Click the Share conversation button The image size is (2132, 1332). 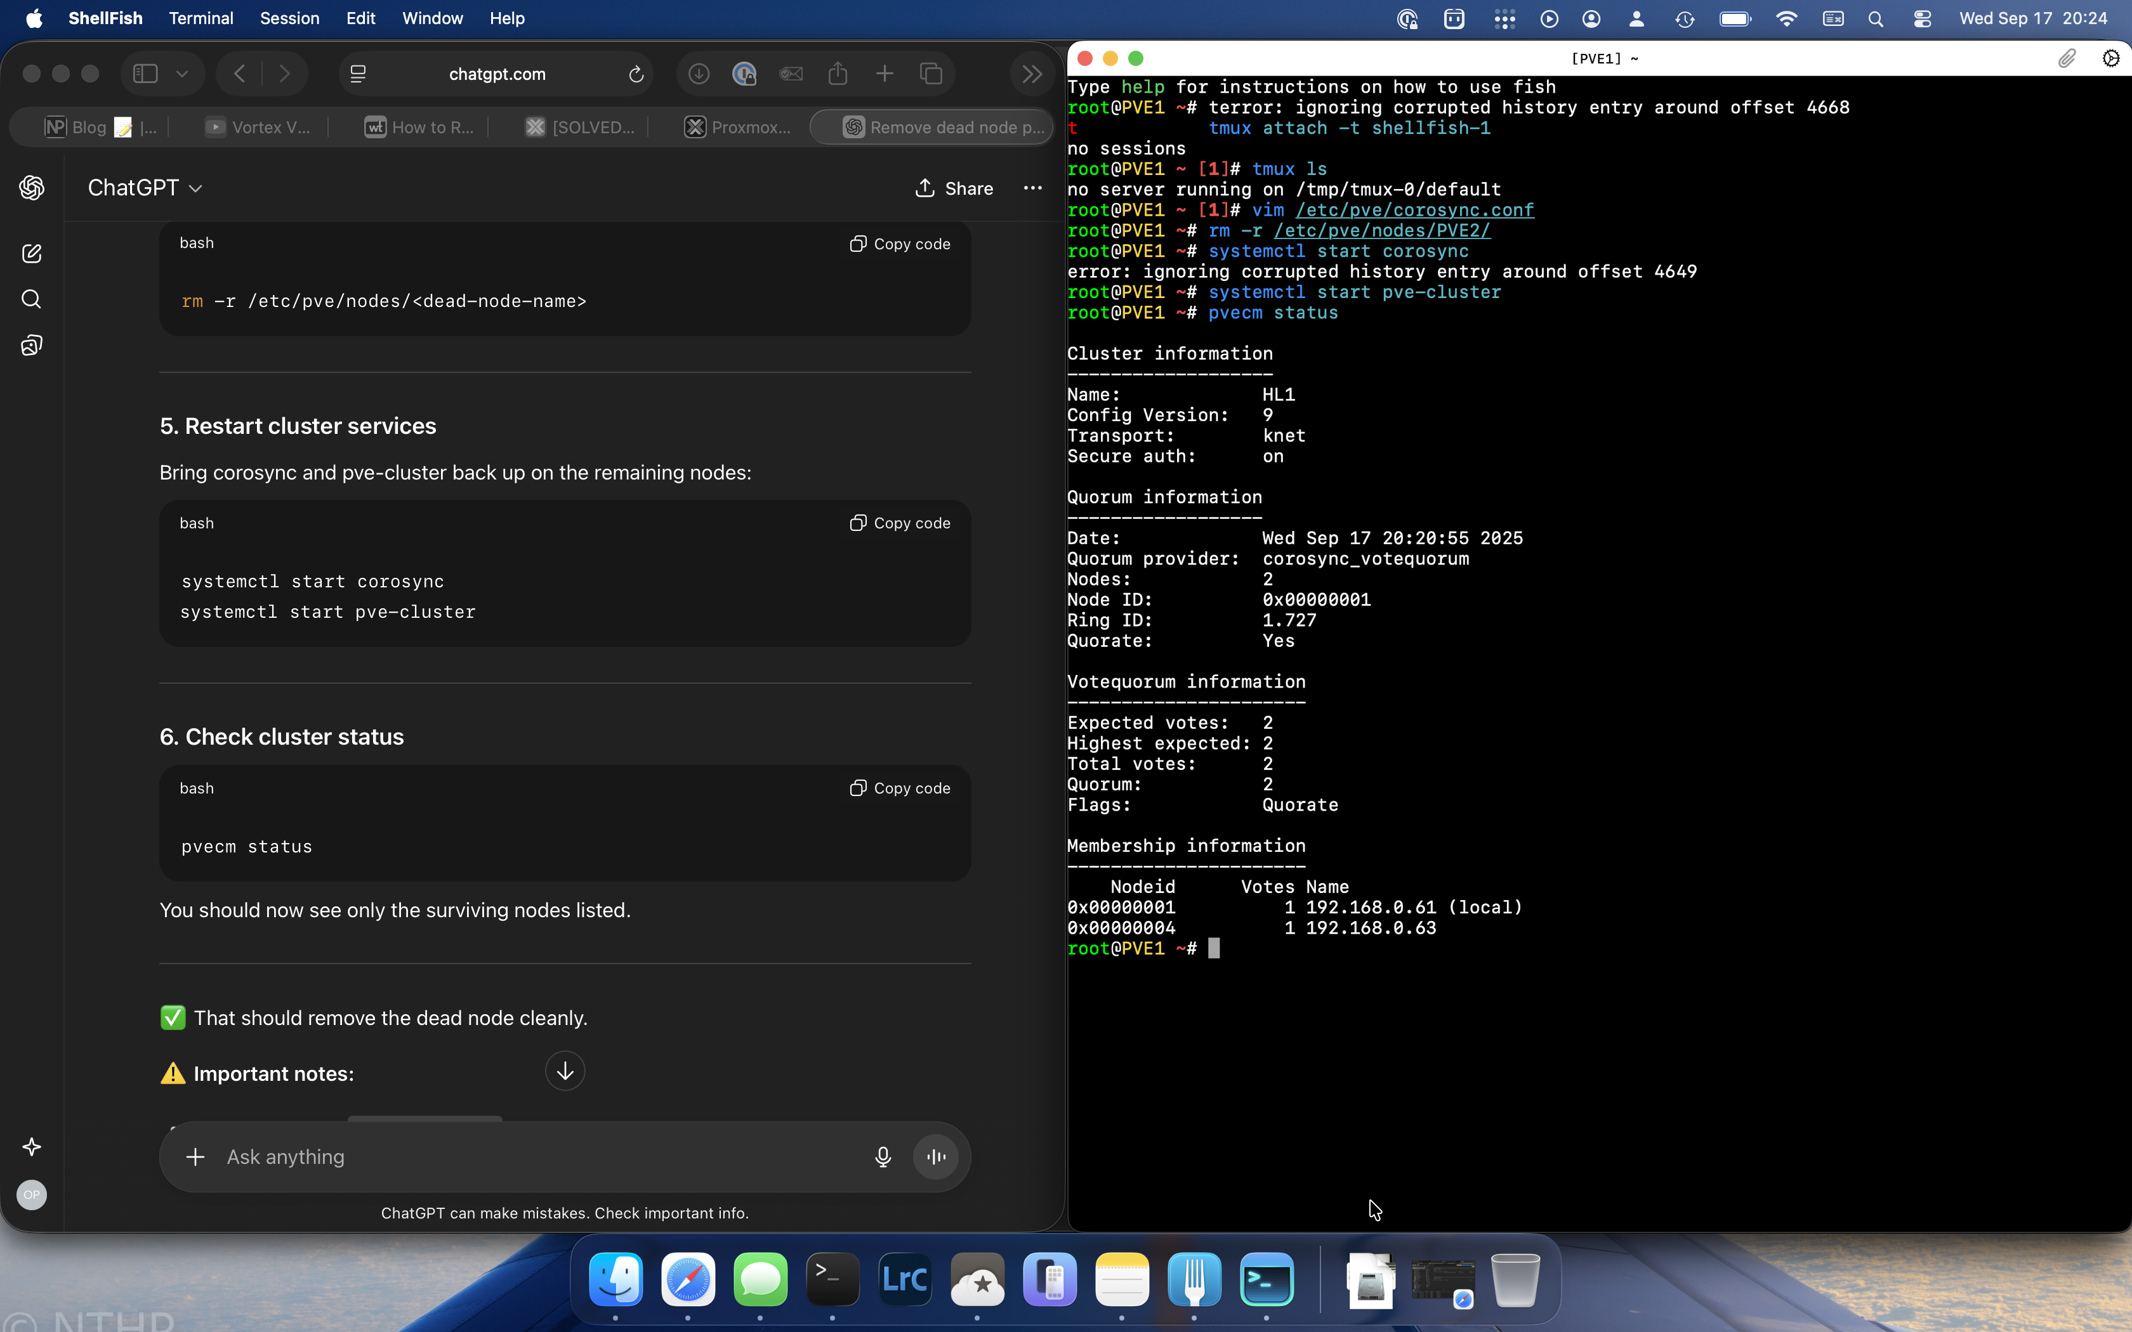tap(954, 188)
